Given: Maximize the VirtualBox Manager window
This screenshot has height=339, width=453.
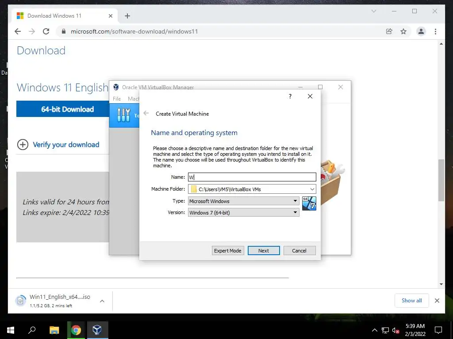Looking at the screenshot, I should (x=320, y=87).
